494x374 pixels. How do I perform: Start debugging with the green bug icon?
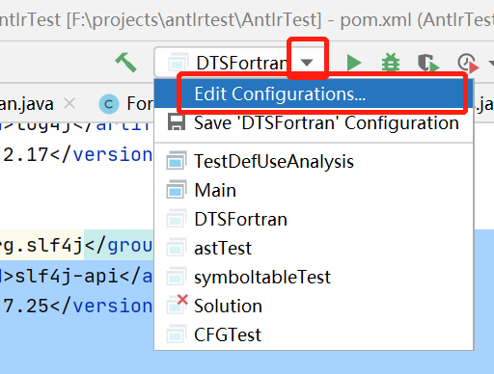tap(391, 63)
